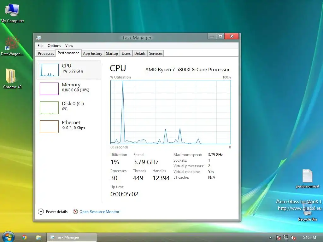Viewport: 323px width, 242px height.
Task: Click the Virtual processors value 2
Action: (209, 166)
